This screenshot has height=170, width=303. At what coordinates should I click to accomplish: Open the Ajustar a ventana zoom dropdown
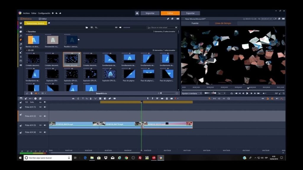pos(191,93)
